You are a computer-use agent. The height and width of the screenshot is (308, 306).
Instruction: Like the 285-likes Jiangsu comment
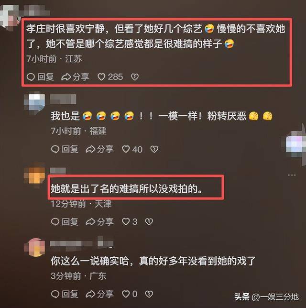pyautogui.click(x=110, y=77)
